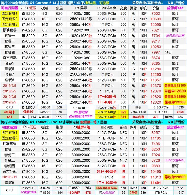Select the 银色无杜比屏 note
Screen dimensions: 187x195
tap(175, 36)
